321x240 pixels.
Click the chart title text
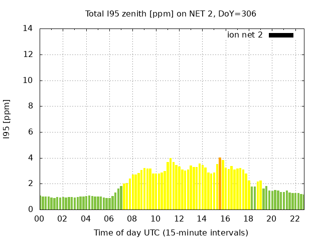pos(171,13)
